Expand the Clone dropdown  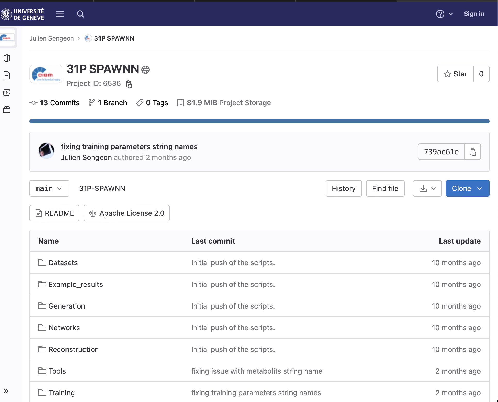click(x=467, y=188)
